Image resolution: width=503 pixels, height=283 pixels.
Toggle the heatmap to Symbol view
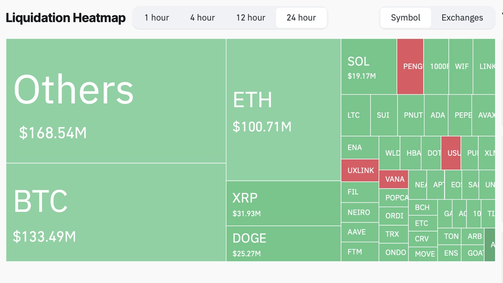(405, 18)
